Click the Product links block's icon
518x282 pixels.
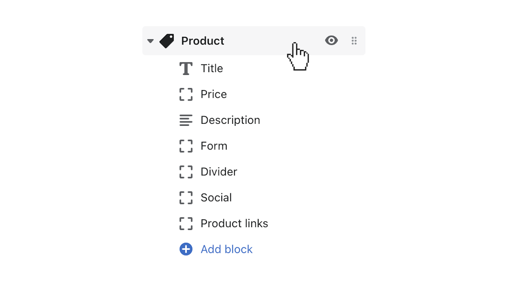186,224
